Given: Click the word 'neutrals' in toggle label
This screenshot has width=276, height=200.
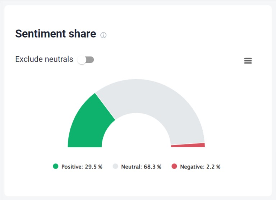Looking at the screenshot, I should tap(59, 59).
